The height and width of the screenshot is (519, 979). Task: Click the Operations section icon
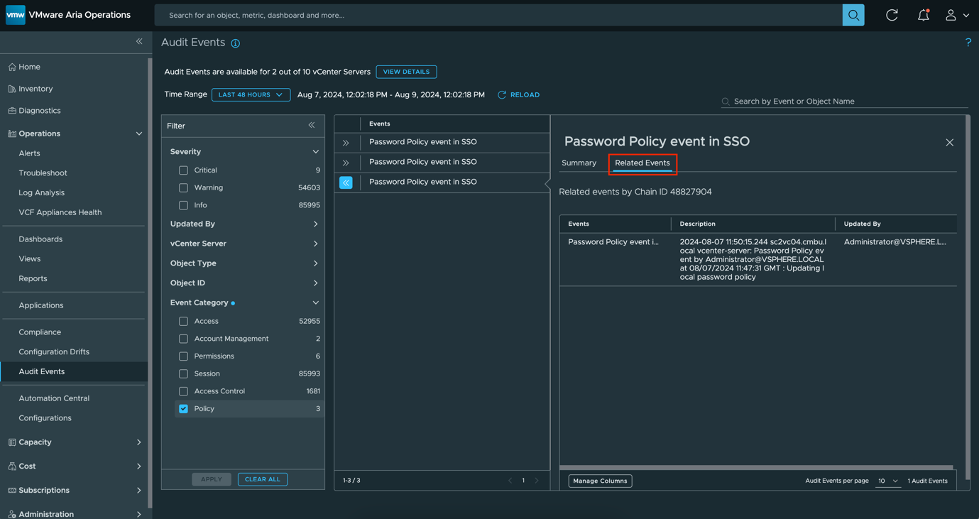12,133
